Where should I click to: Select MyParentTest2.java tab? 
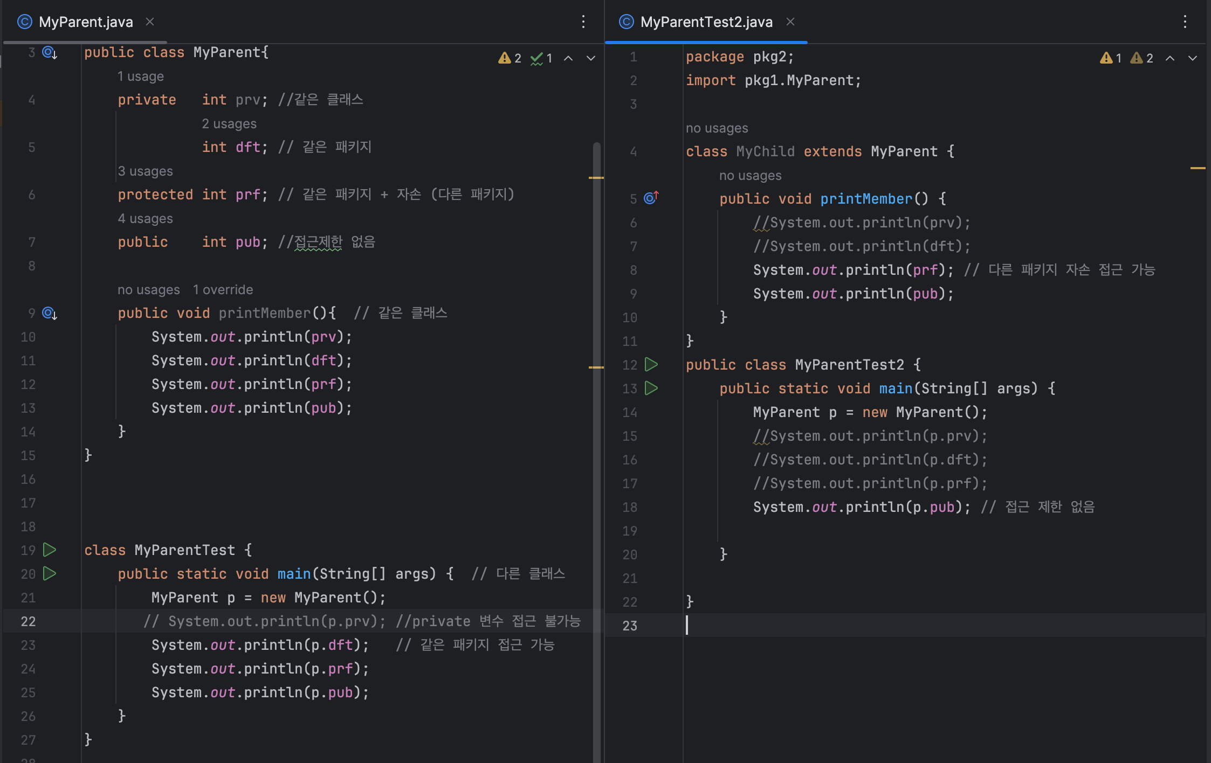coord(706,22)
